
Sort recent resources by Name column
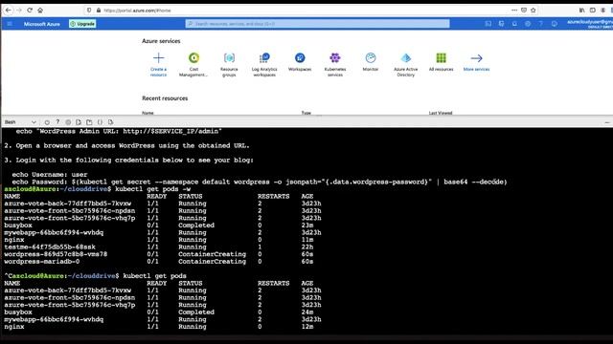point(148,113)
